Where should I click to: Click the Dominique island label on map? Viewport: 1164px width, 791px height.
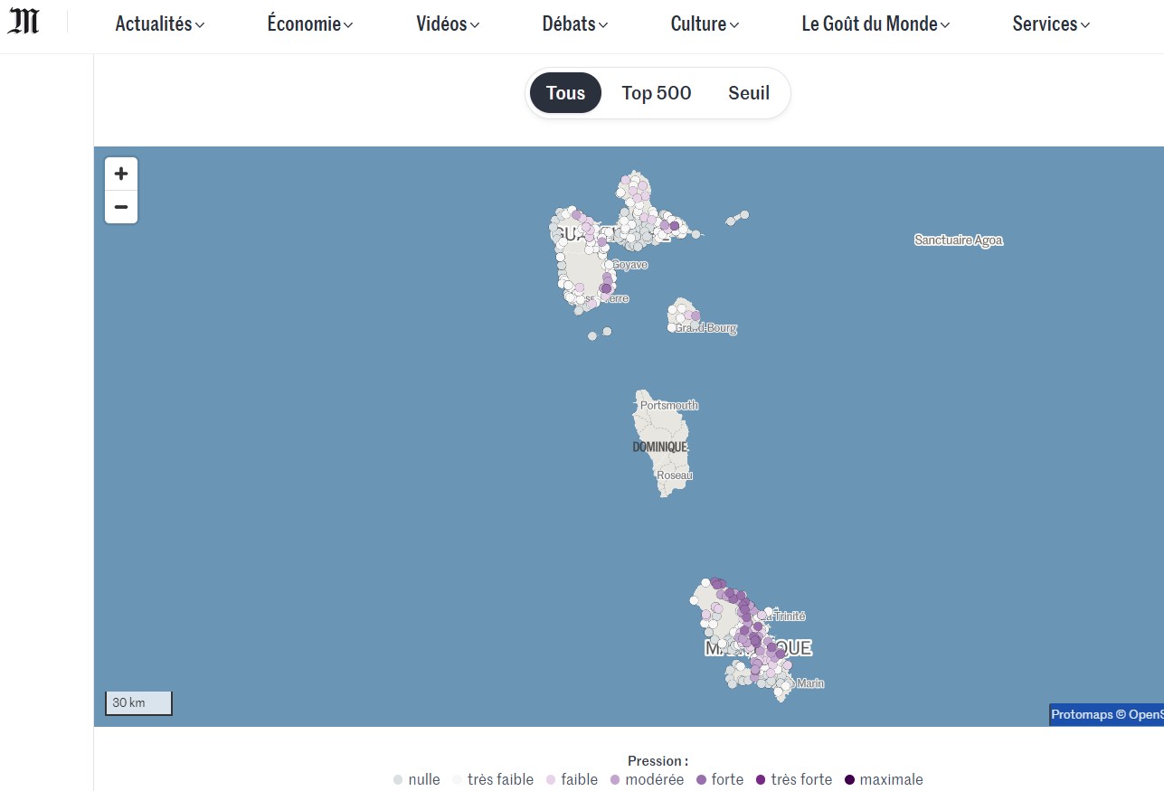(x=659, y=447)
